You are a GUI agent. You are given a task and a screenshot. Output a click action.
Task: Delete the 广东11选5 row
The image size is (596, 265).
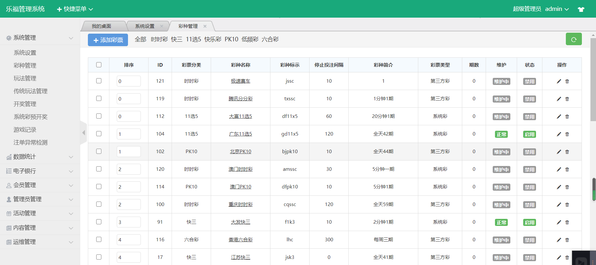click(x=567, y=134)
